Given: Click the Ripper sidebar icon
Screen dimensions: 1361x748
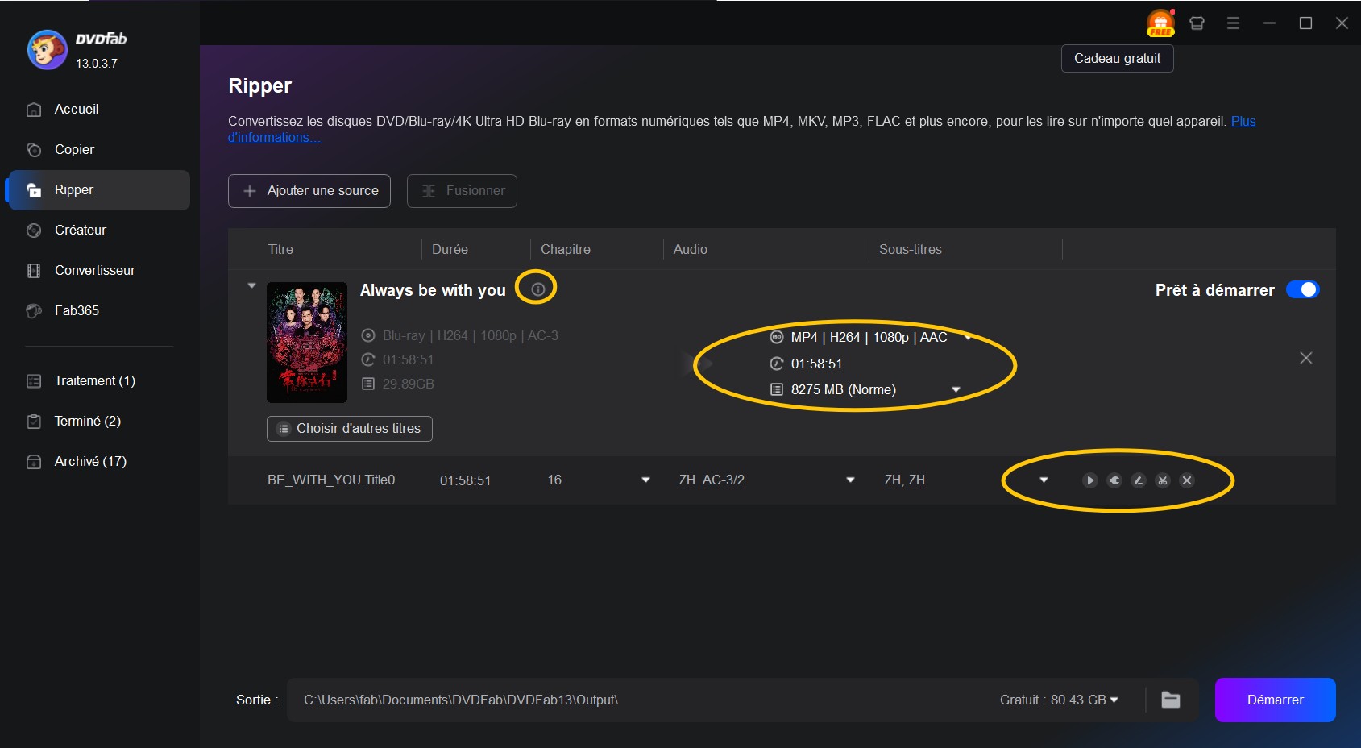Looking at the screenshot, I should click(x=34, y=190).
